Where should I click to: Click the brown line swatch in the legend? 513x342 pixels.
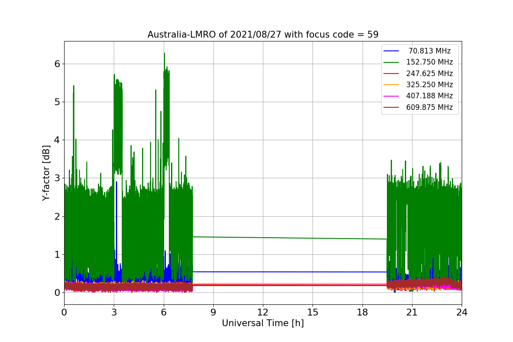point(391,108)
